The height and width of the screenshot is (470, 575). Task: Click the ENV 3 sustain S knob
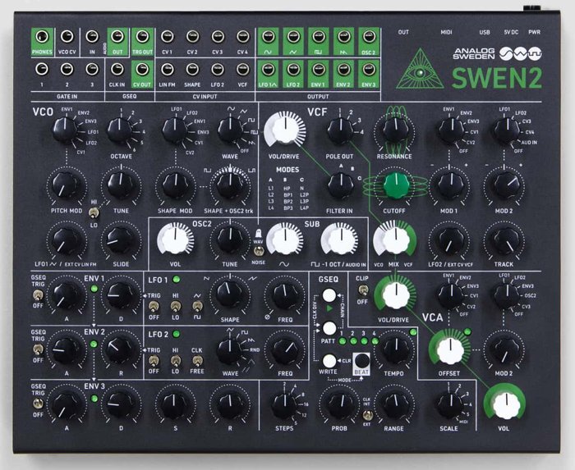(x=175, y=405)
